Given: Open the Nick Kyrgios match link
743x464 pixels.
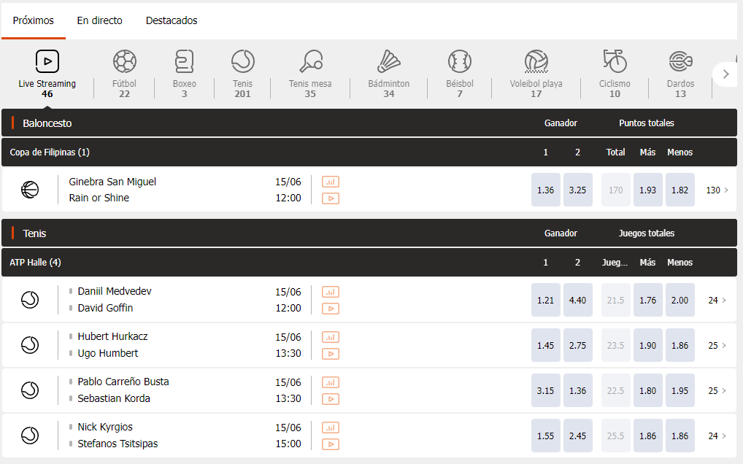Looking at the screenshot, I should 105,427.
